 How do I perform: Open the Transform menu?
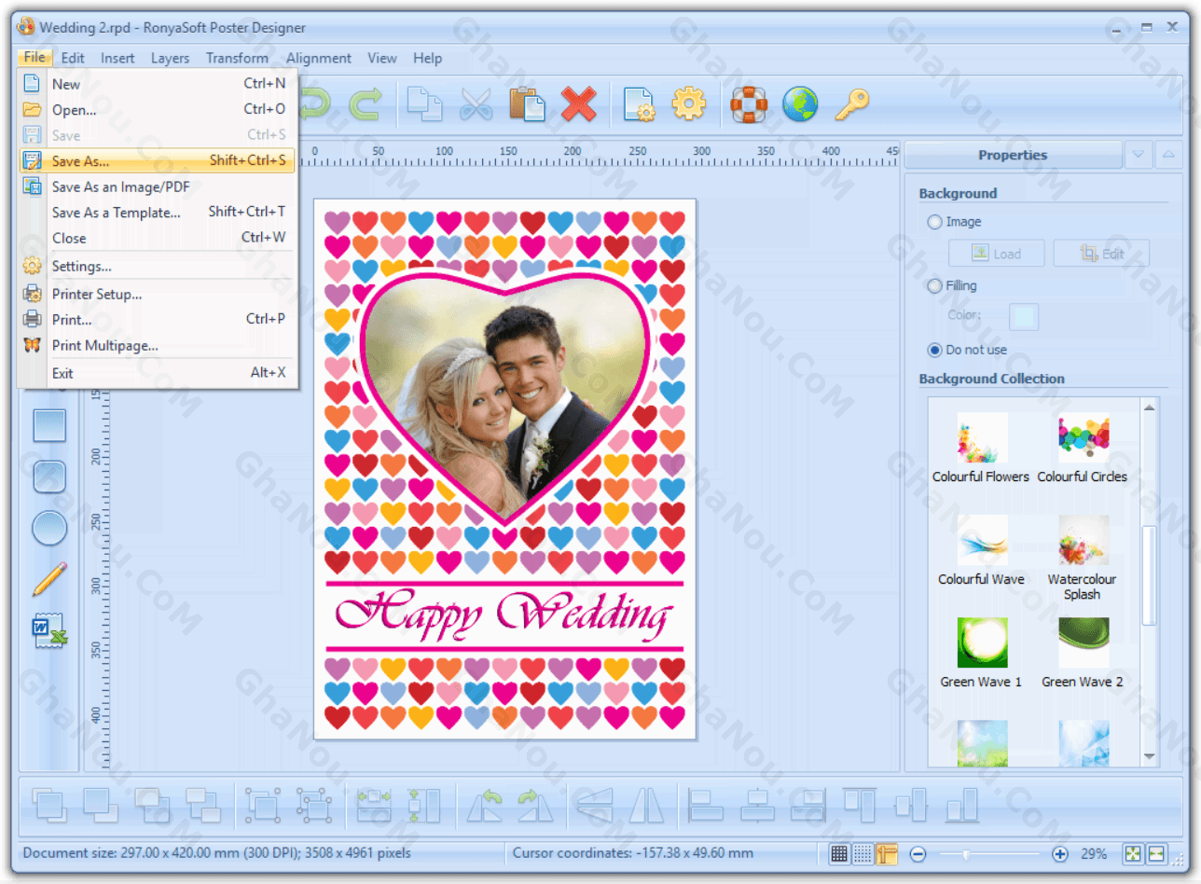coord(237,58)
